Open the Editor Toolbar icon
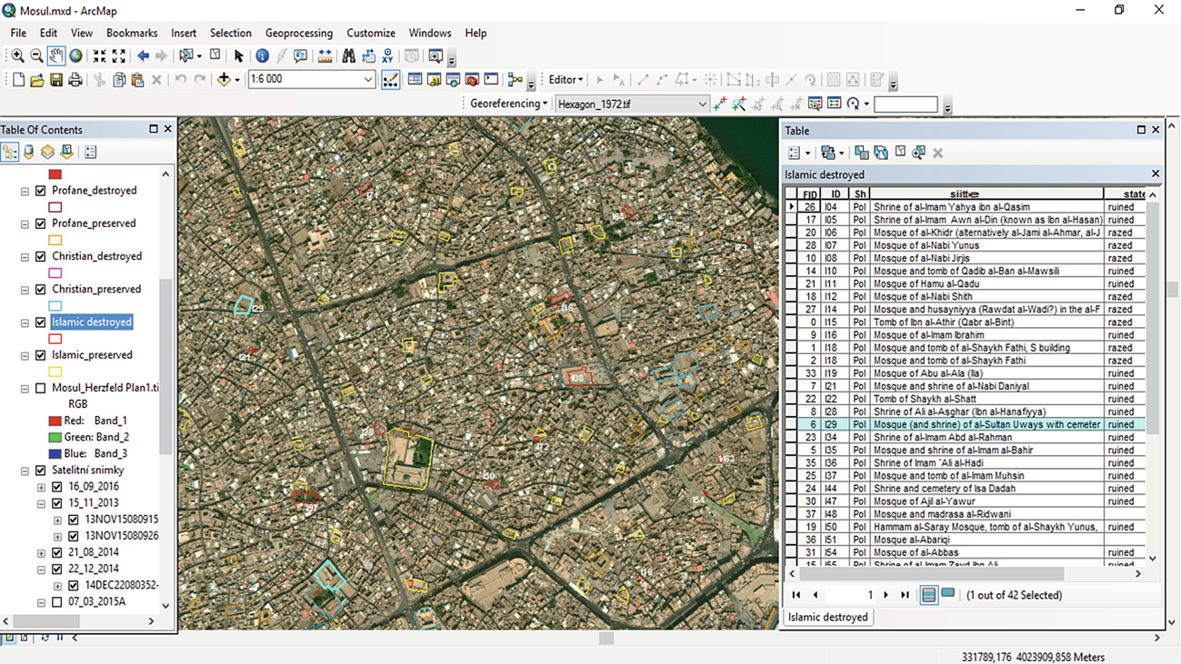Image resolution: width=1181 pixels, height=664 pixels. coord(391,80)
